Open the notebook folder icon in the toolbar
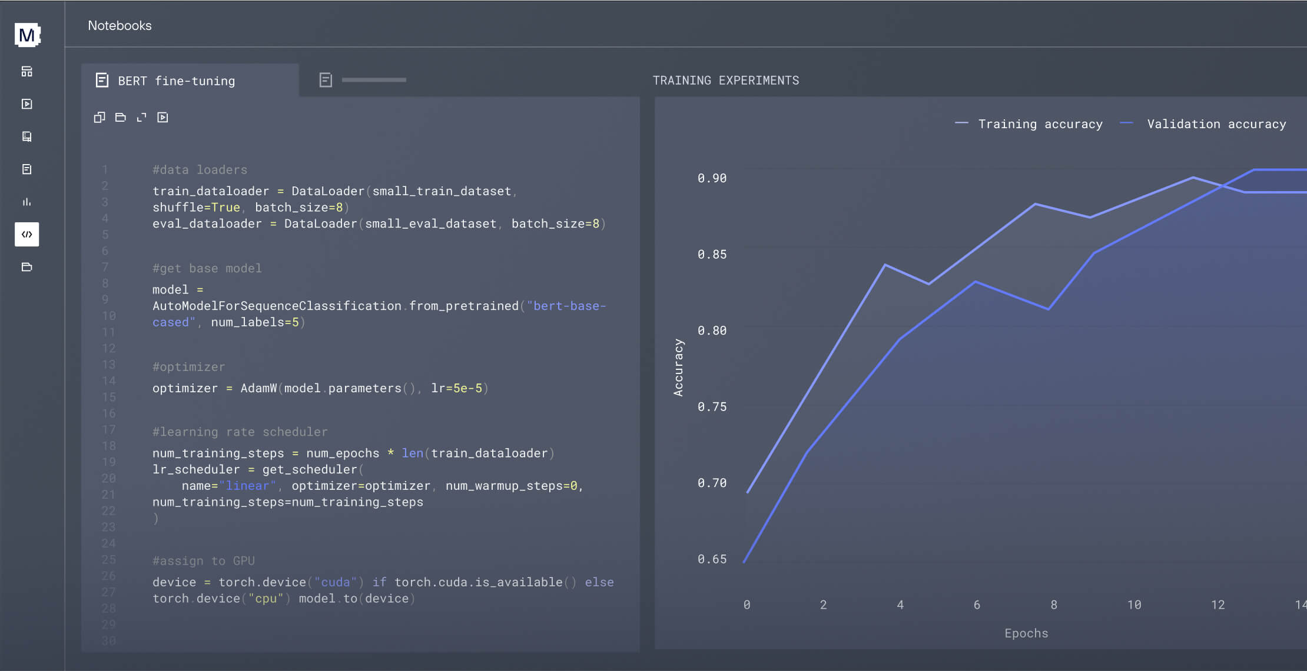This screenshot has width=1307, height=671. click(120, 118)
